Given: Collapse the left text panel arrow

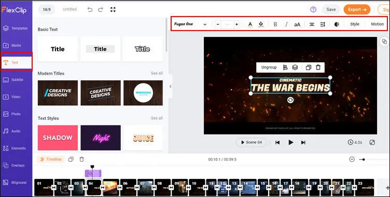Looking at the screenshot, I should click(171, 86).
